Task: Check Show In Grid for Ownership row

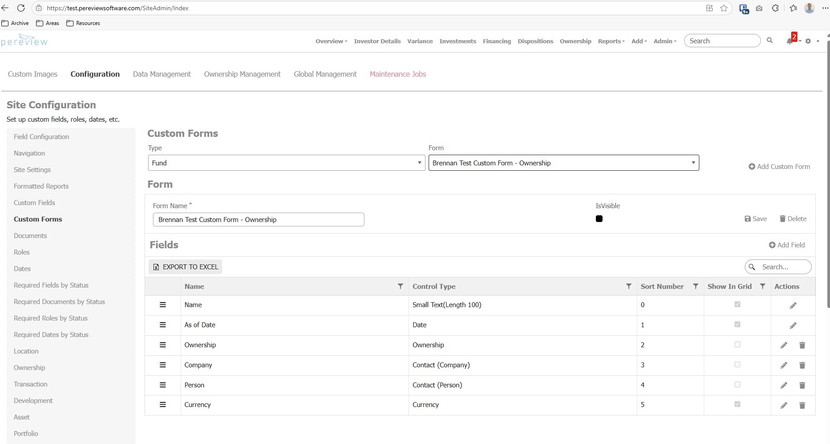Action: click(x=737, y=345)
